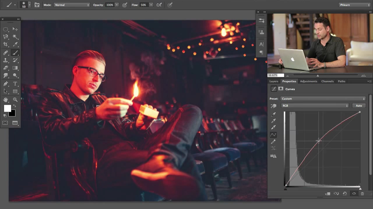Toggle airbrush build-up mode
373x209 pixels.
[159, 5]
